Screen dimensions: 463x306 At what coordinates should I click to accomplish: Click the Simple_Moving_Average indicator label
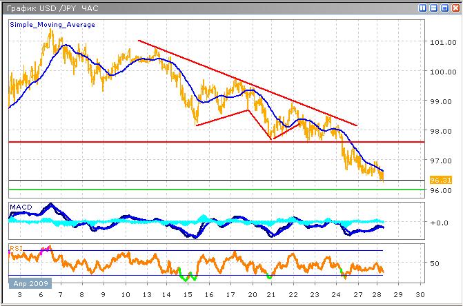(52, 25)
